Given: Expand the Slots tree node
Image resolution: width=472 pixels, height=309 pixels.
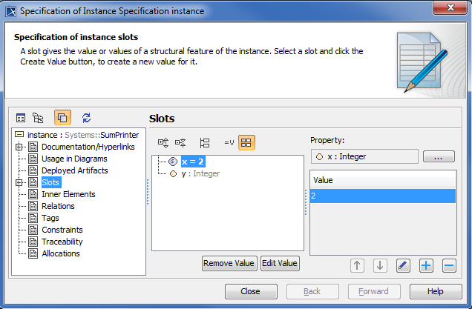Looking at the screenshot, I should [19, 182].
